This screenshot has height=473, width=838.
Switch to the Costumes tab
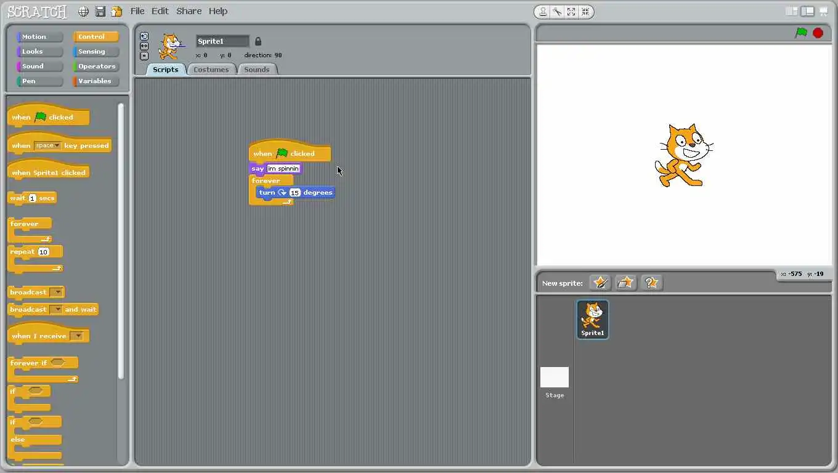pos(211,70)
